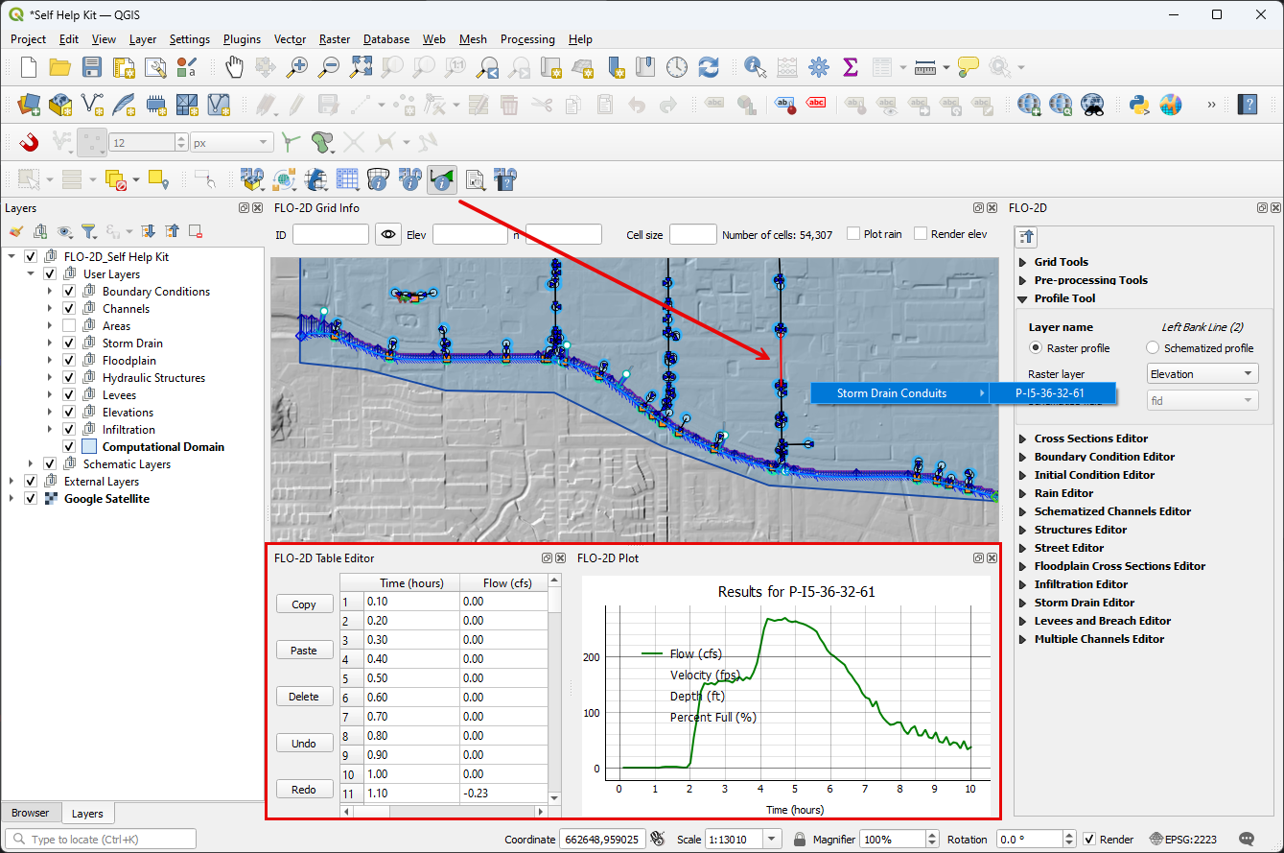Switch to the Browser tab
The width and height of the screenshot is (1284, 853).
31,813
